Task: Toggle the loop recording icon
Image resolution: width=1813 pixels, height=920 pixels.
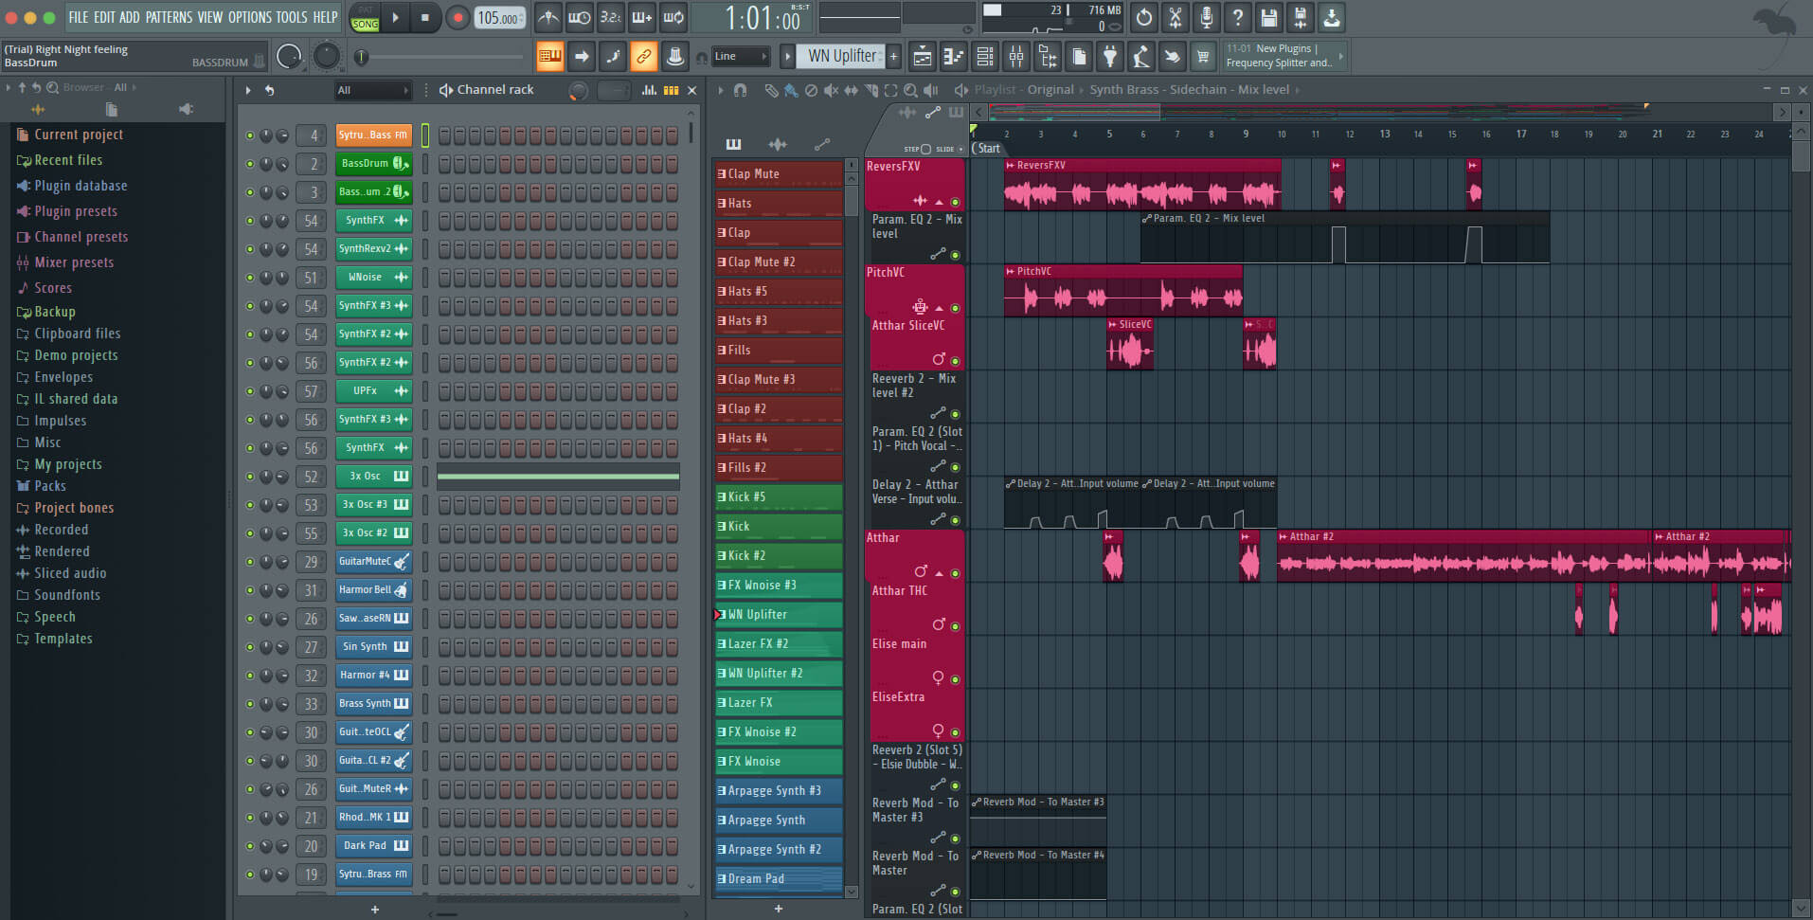Action: pyautogui.click(x=673, y=17)
